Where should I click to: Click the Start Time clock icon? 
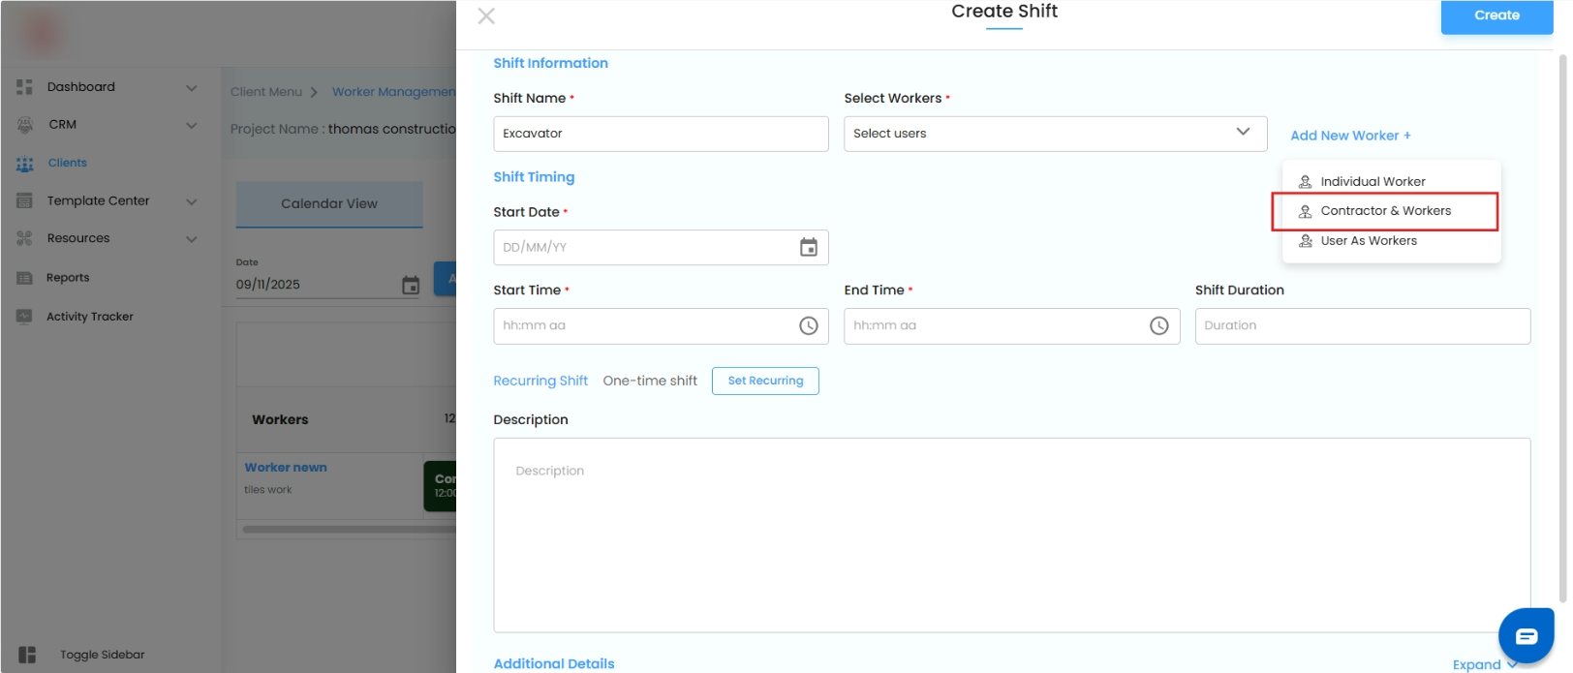tap(808, 326)
